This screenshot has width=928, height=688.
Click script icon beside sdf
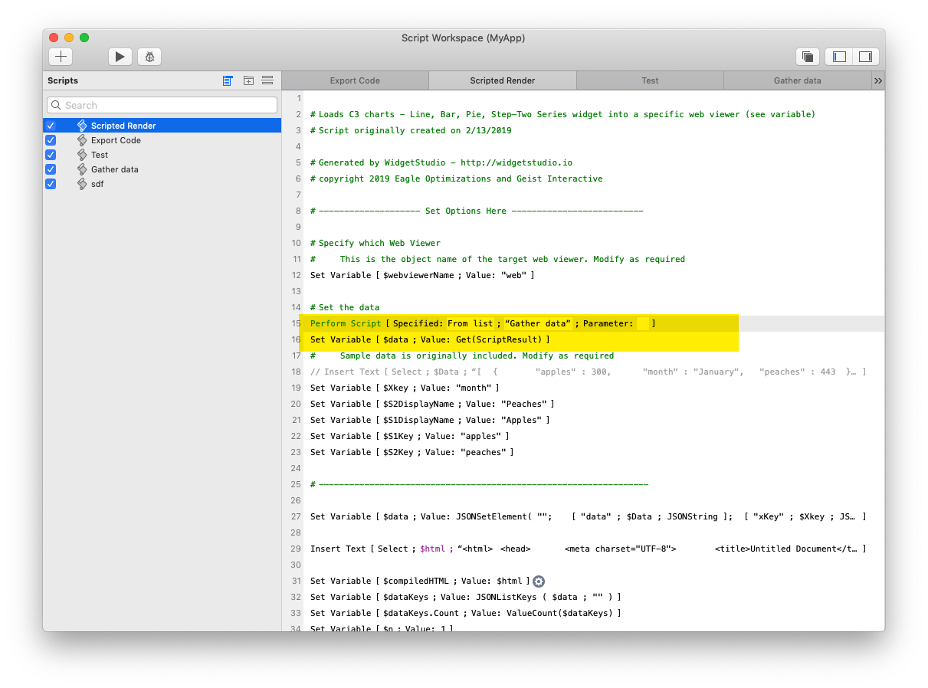click(x=82, y=184)
